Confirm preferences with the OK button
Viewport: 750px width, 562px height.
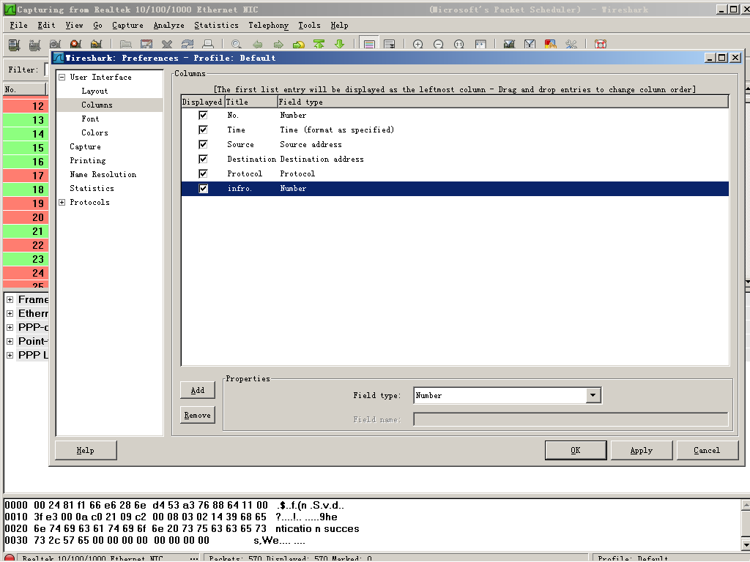pyautogui.click(x=576, y=450)
